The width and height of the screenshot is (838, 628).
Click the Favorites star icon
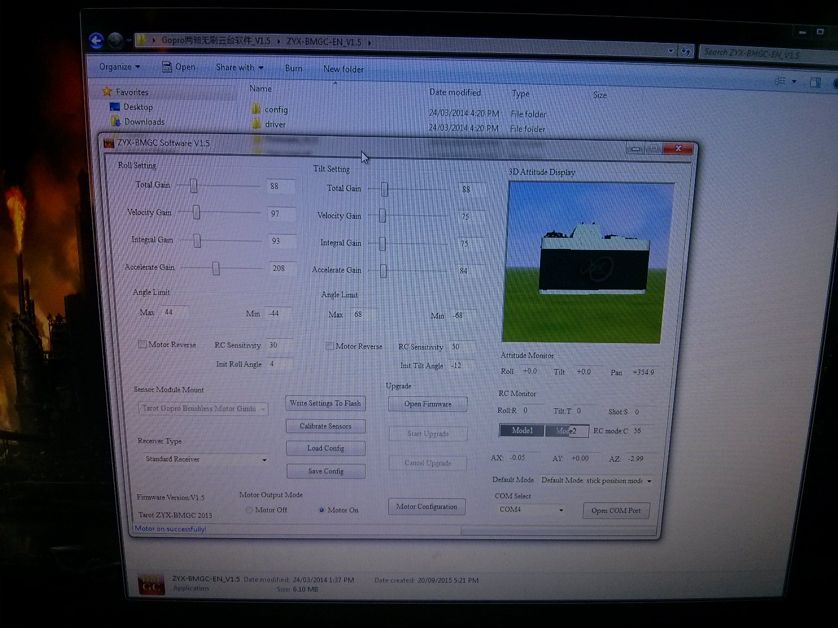[x=107, y=91]
